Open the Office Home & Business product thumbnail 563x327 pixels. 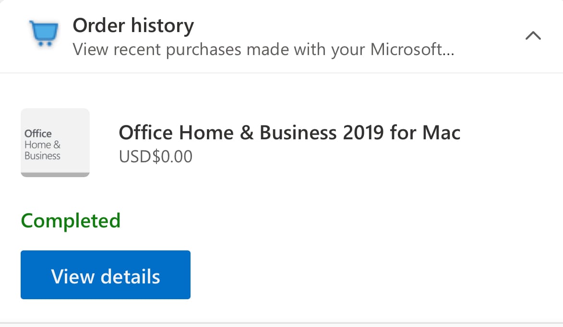(x=55, y=142)
